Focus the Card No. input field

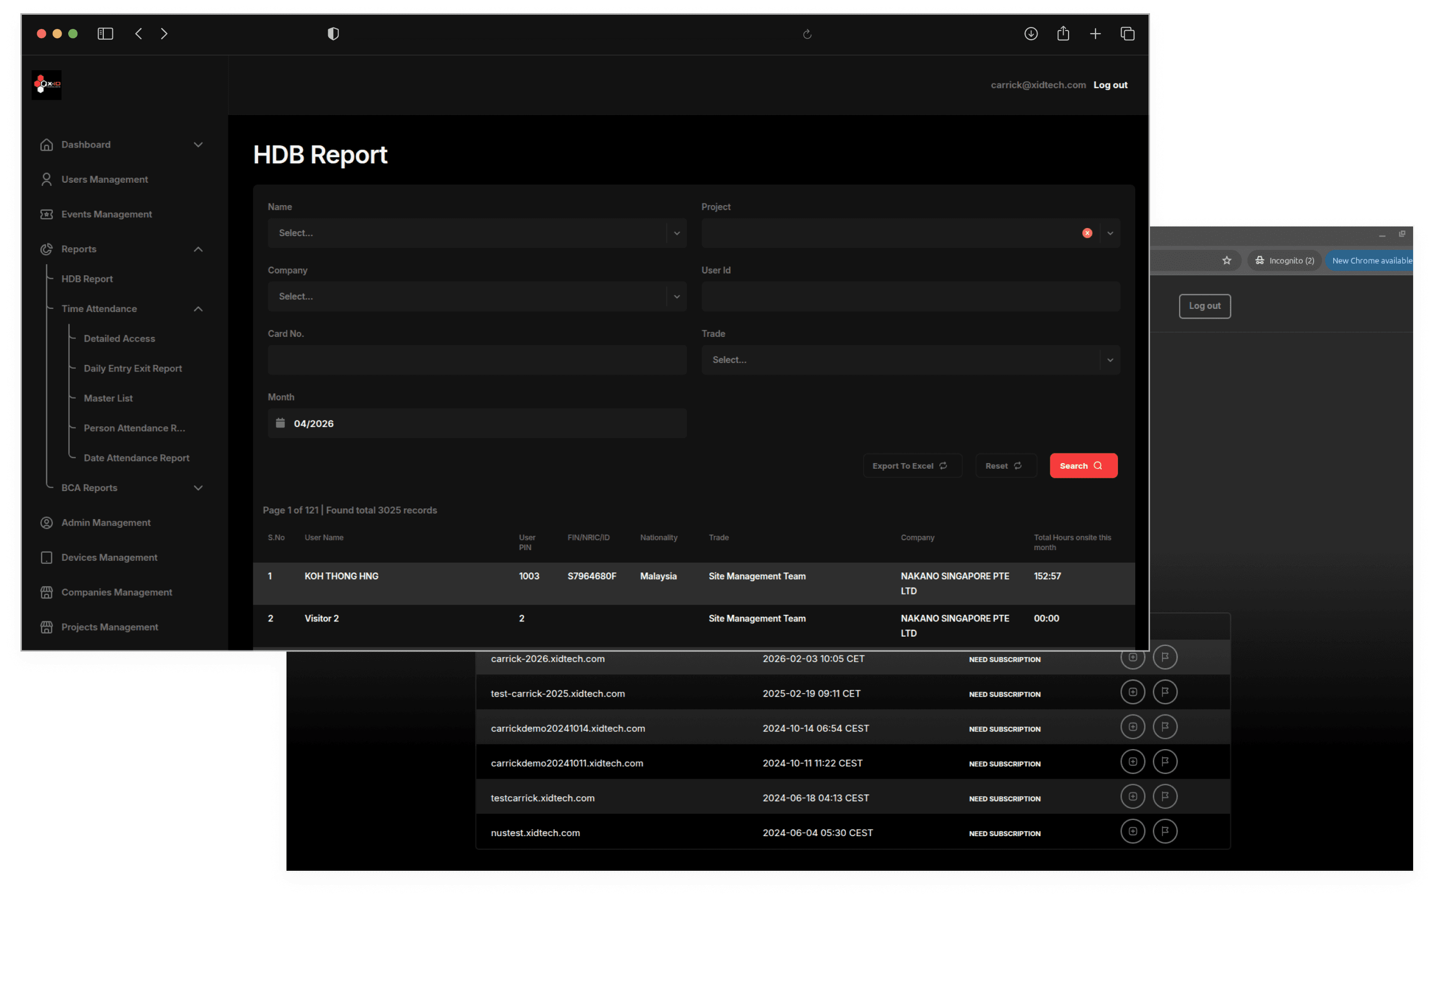pyautogui.click(x=477, y=360)
